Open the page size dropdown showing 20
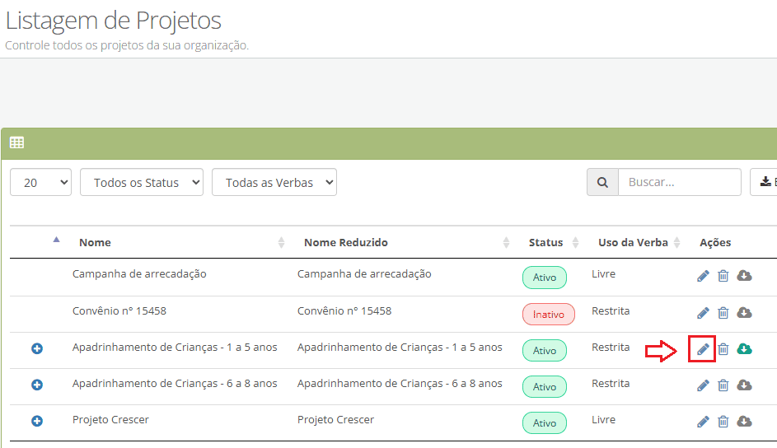The height and width of the screenshot is (448, 777). click(40, 183)
